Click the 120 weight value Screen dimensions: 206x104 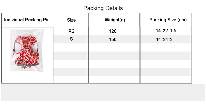tap(113, 31)
